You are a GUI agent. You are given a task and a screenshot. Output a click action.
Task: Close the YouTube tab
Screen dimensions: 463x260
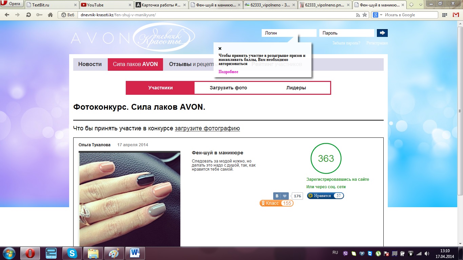[130, 5]
